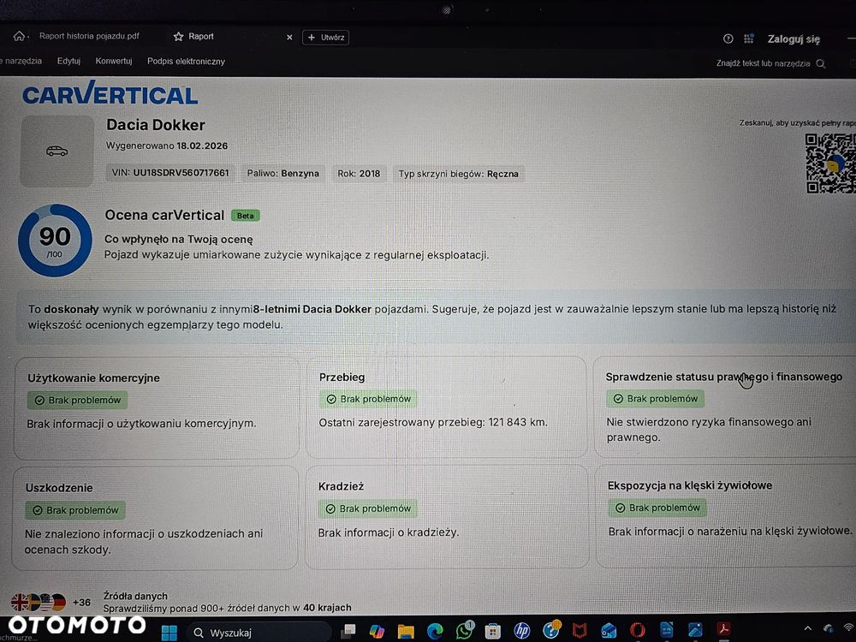Go to the Acrobat home icon
The width and height of the screenshot is (856, 642).
click(19, 36)
